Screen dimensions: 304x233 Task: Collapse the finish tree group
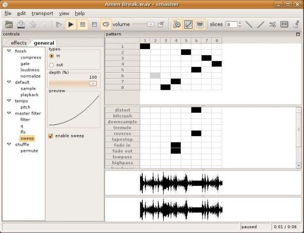[9, 51]
